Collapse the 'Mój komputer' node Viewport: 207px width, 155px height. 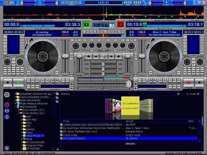pos(15,107)
